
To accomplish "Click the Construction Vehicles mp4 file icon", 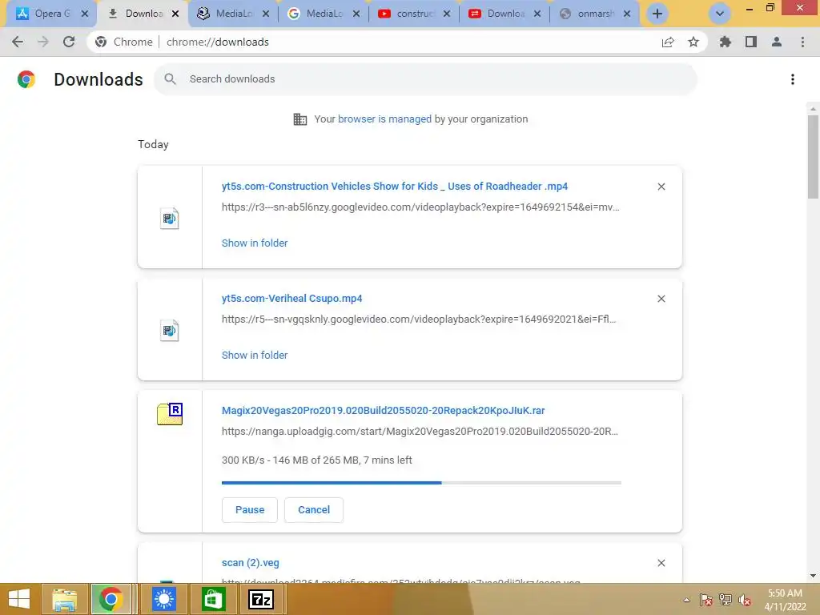I will pyautogui.click(x=170, y=218).
